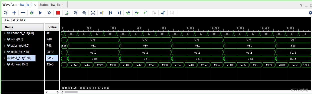Screen dimensions: 312x94
Task: Jump to previous transition
Action: (x=128, y=13)
